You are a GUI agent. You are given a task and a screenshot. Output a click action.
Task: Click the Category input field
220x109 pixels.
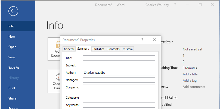pos(119,98)
